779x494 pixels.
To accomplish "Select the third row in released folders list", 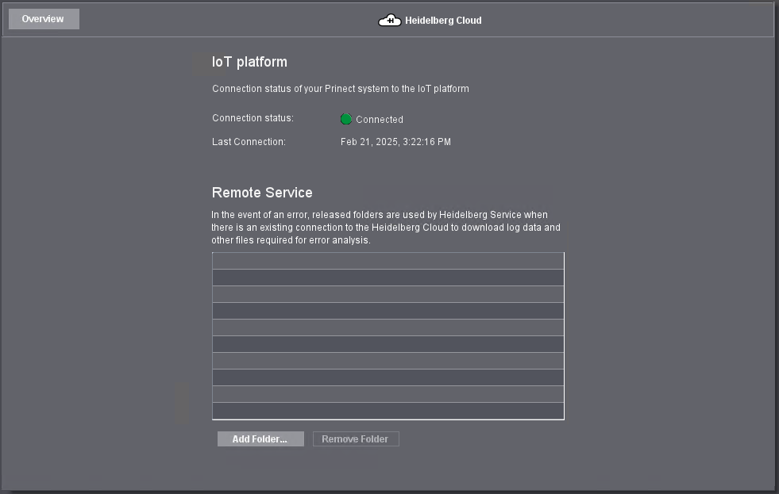I will click(x=388, y=294).
